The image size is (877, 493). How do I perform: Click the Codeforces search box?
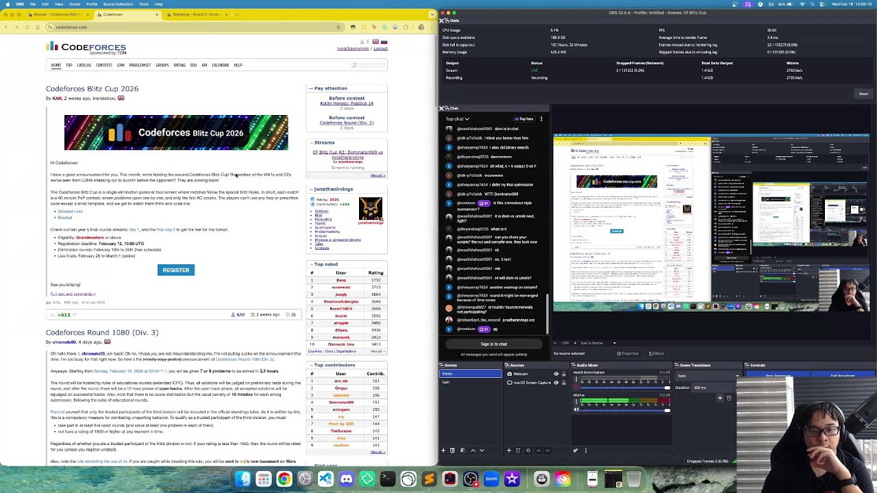(x=369, y=65)
